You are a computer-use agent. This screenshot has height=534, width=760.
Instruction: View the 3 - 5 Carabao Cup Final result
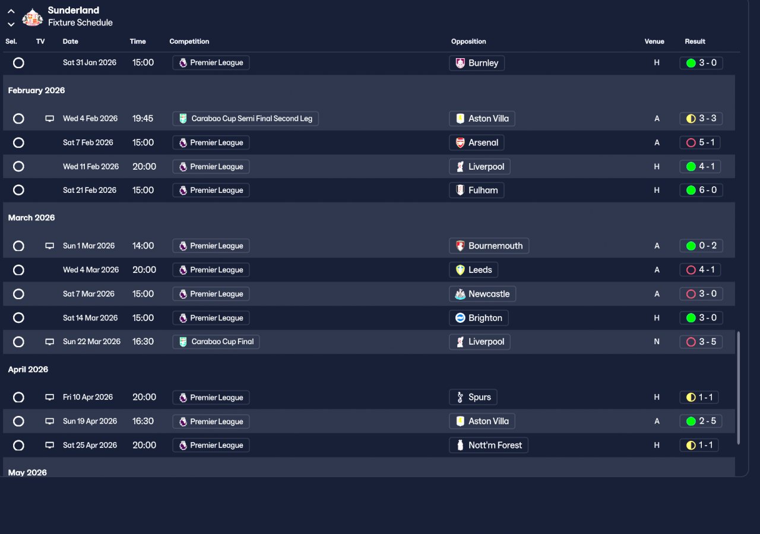701,342
